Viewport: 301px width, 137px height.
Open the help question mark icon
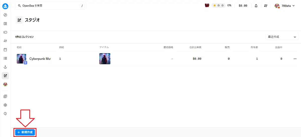tap(5, 114)
